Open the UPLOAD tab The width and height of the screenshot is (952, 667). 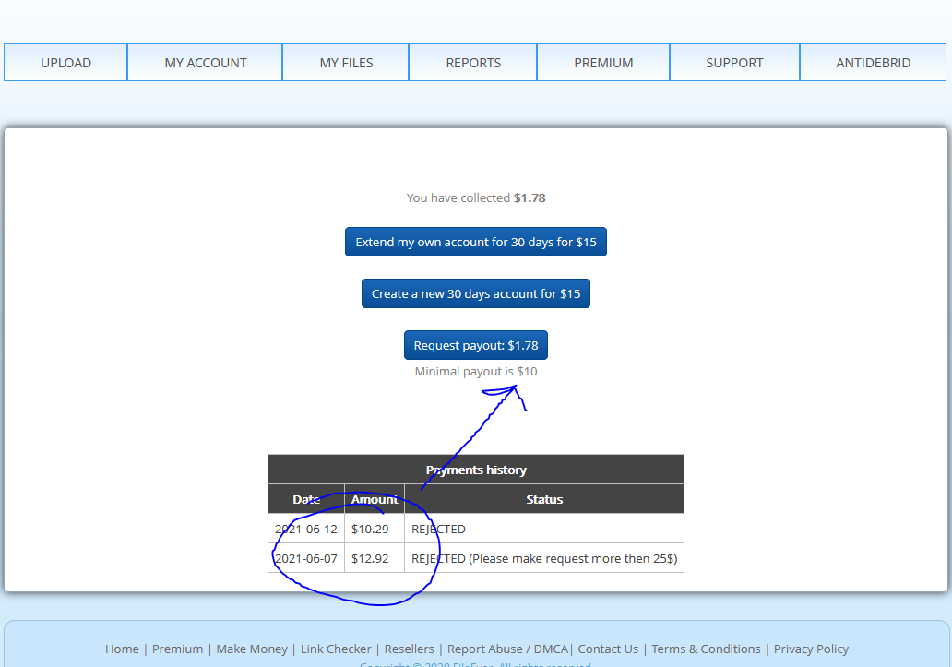pyautogui.click(x=65, y=63)
